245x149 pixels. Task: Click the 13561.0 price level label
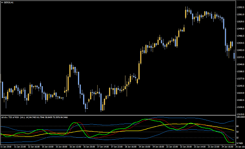(x=240, y=15)
